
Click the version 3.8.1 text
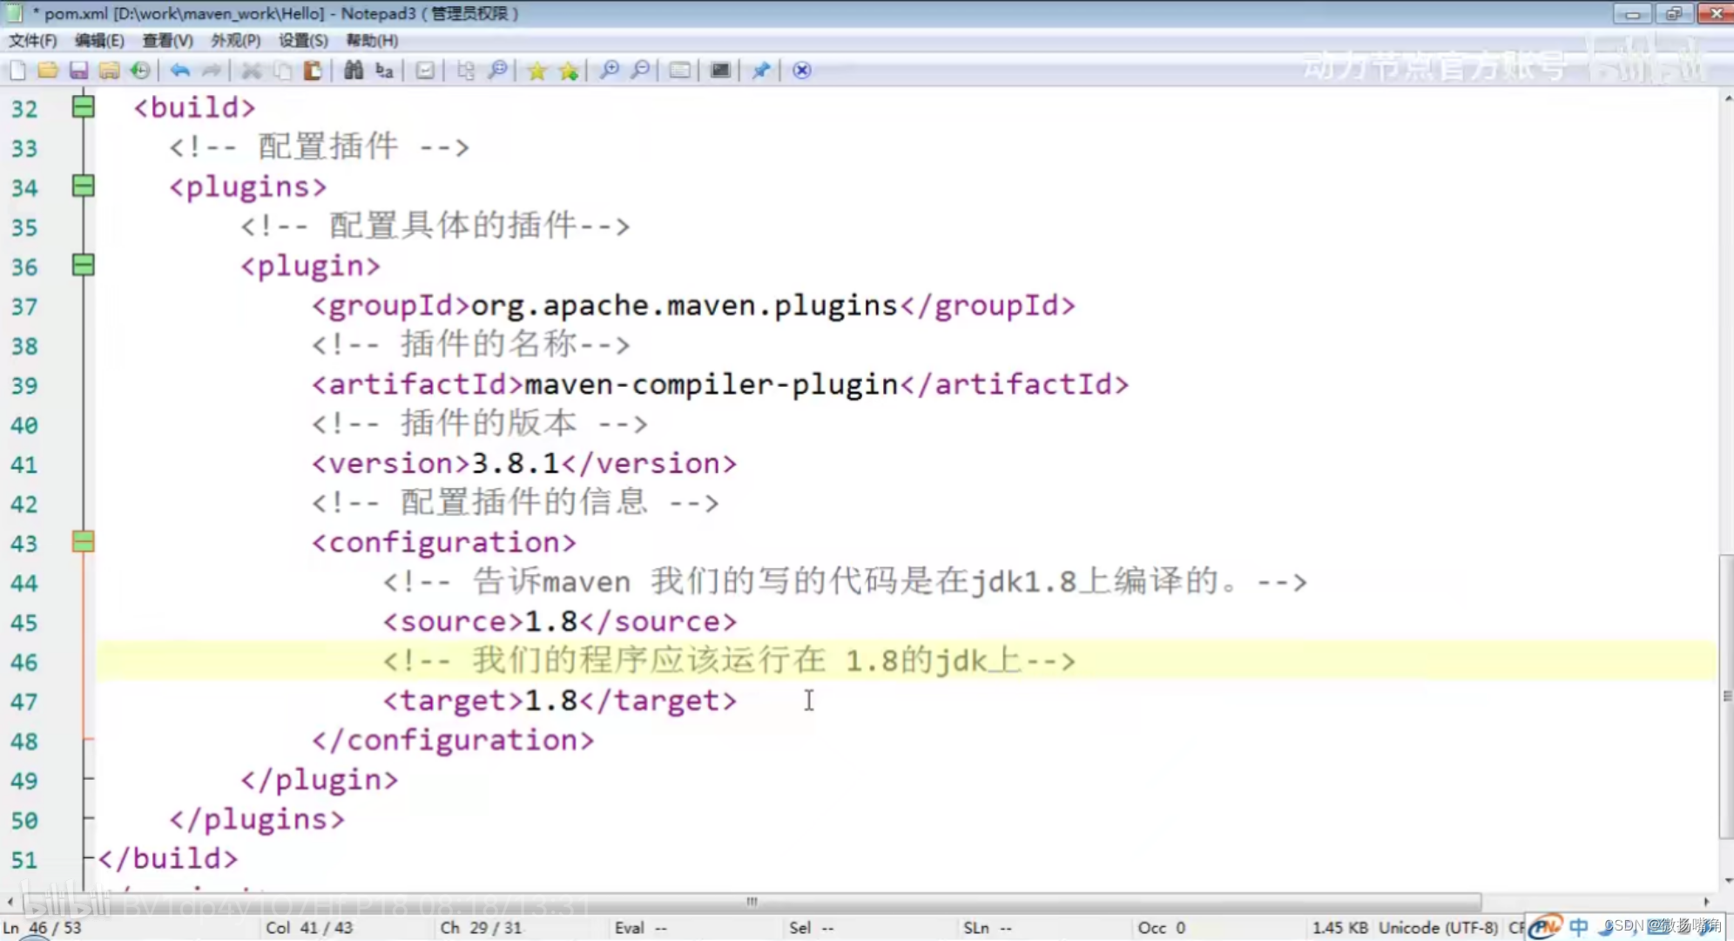[524, 464]
